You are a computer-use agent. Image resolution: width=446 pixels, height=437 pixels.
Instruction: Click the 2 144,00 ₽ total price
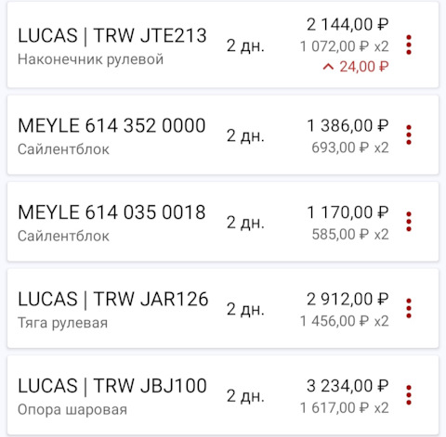348,25
